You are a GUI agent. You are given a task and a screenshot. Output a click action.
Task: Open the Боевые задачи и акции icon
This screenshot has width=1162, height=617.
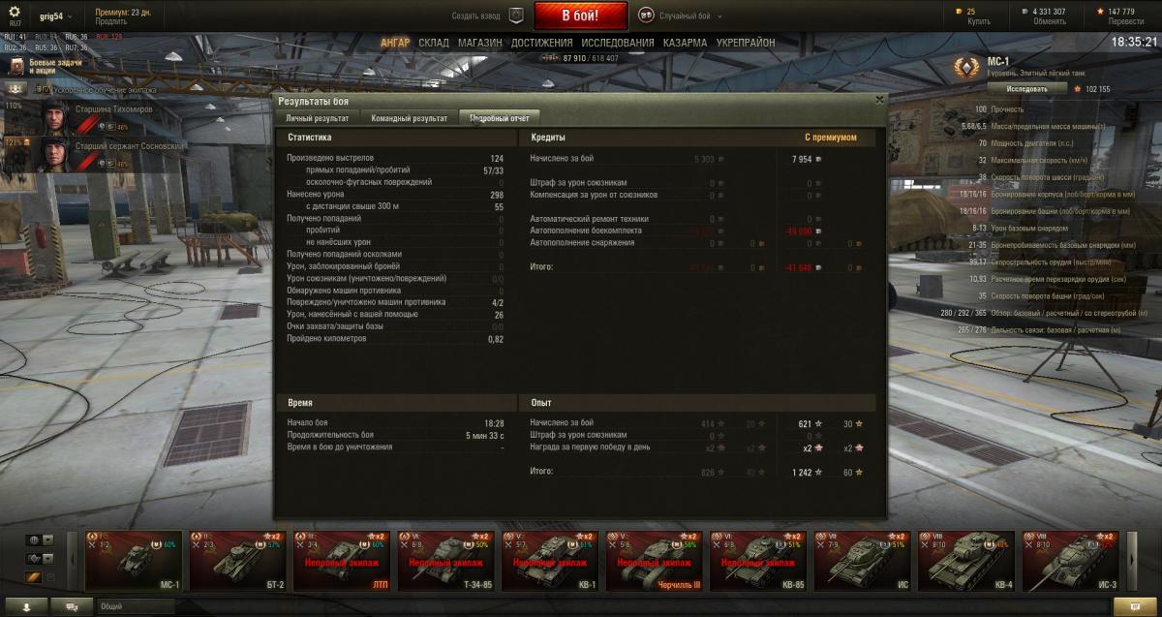tap(17, 66)
